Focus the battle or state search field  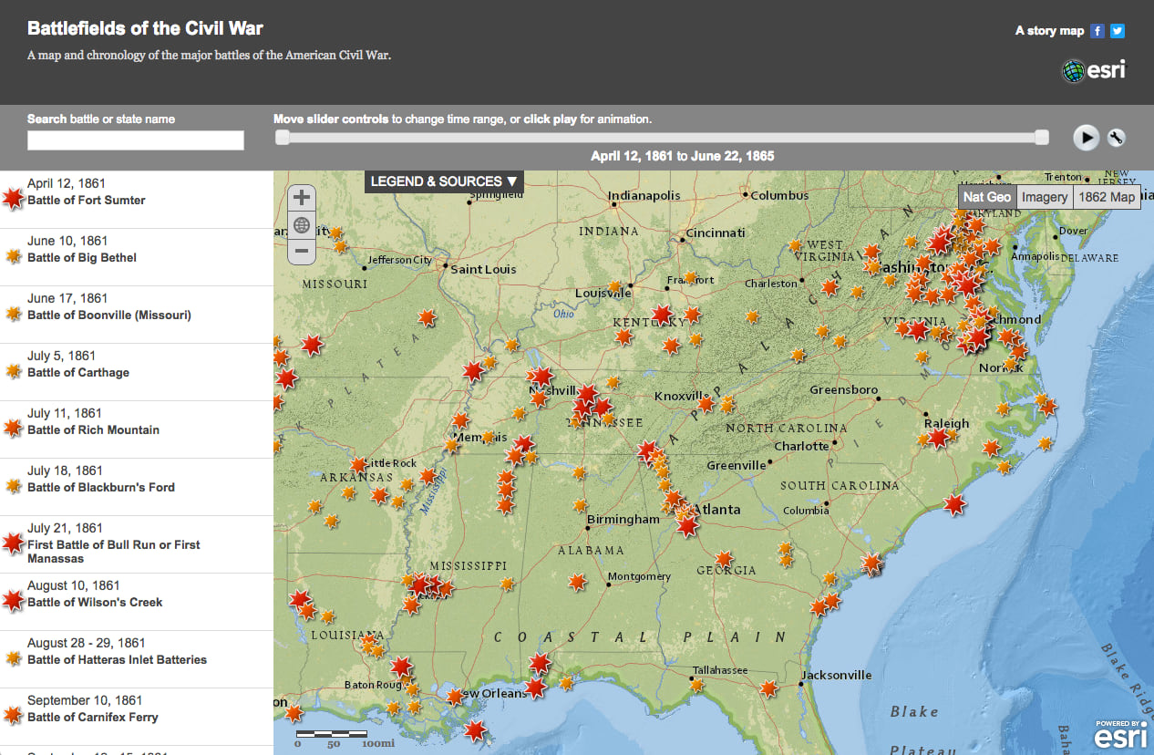click(x=136, y=140)
